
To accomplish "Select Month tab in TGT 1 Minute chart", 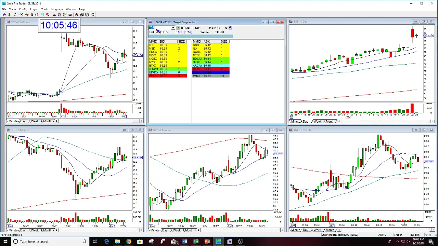I will click(x=330, y=230).
